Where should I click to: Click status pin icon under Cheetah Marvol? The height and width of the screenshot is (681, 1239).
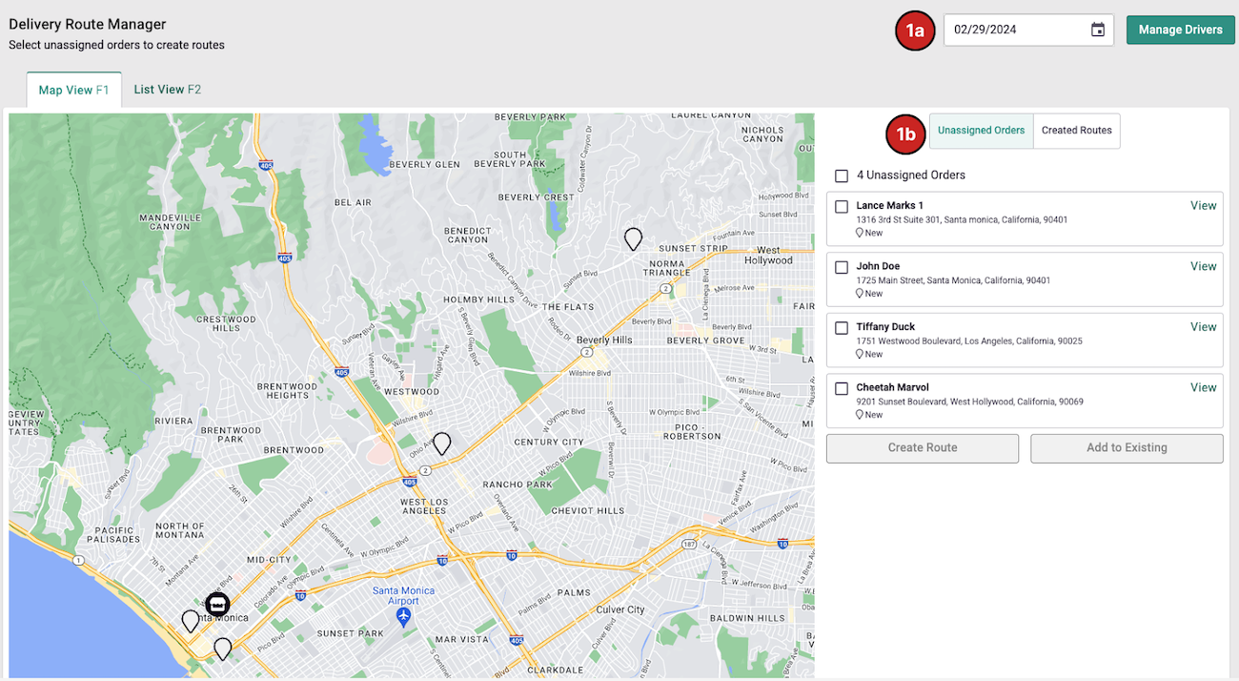[x=860, y=415]
